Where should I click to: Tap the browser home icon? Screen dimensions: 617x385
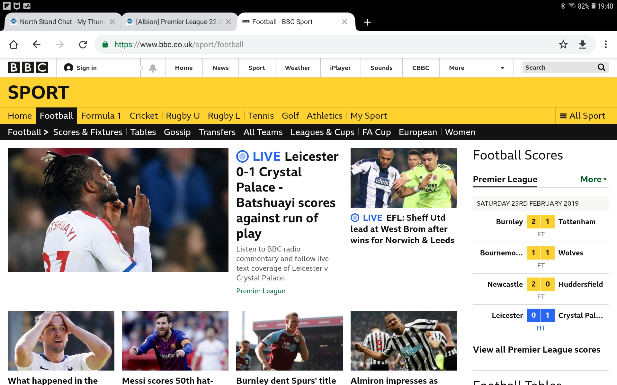(x=13, y=44)
